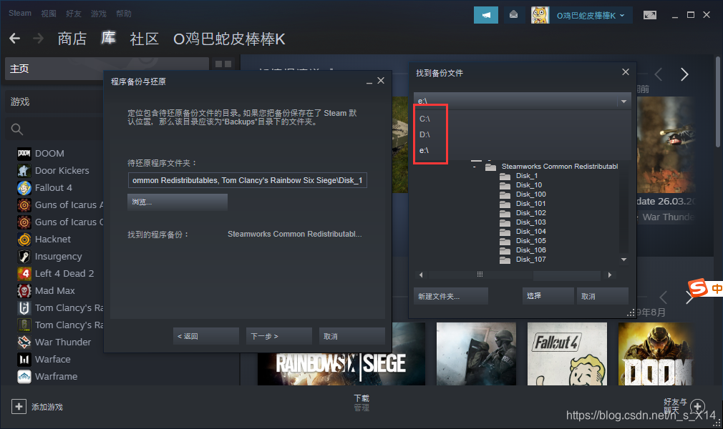Select Hacknet game icon
The width and height of the screenshot is (723, 429).
click(x=24, y=239)
